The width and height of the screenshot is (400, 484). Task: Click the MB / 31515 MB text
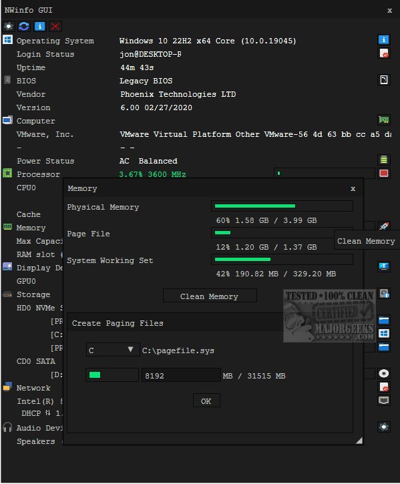pos(254,376)
